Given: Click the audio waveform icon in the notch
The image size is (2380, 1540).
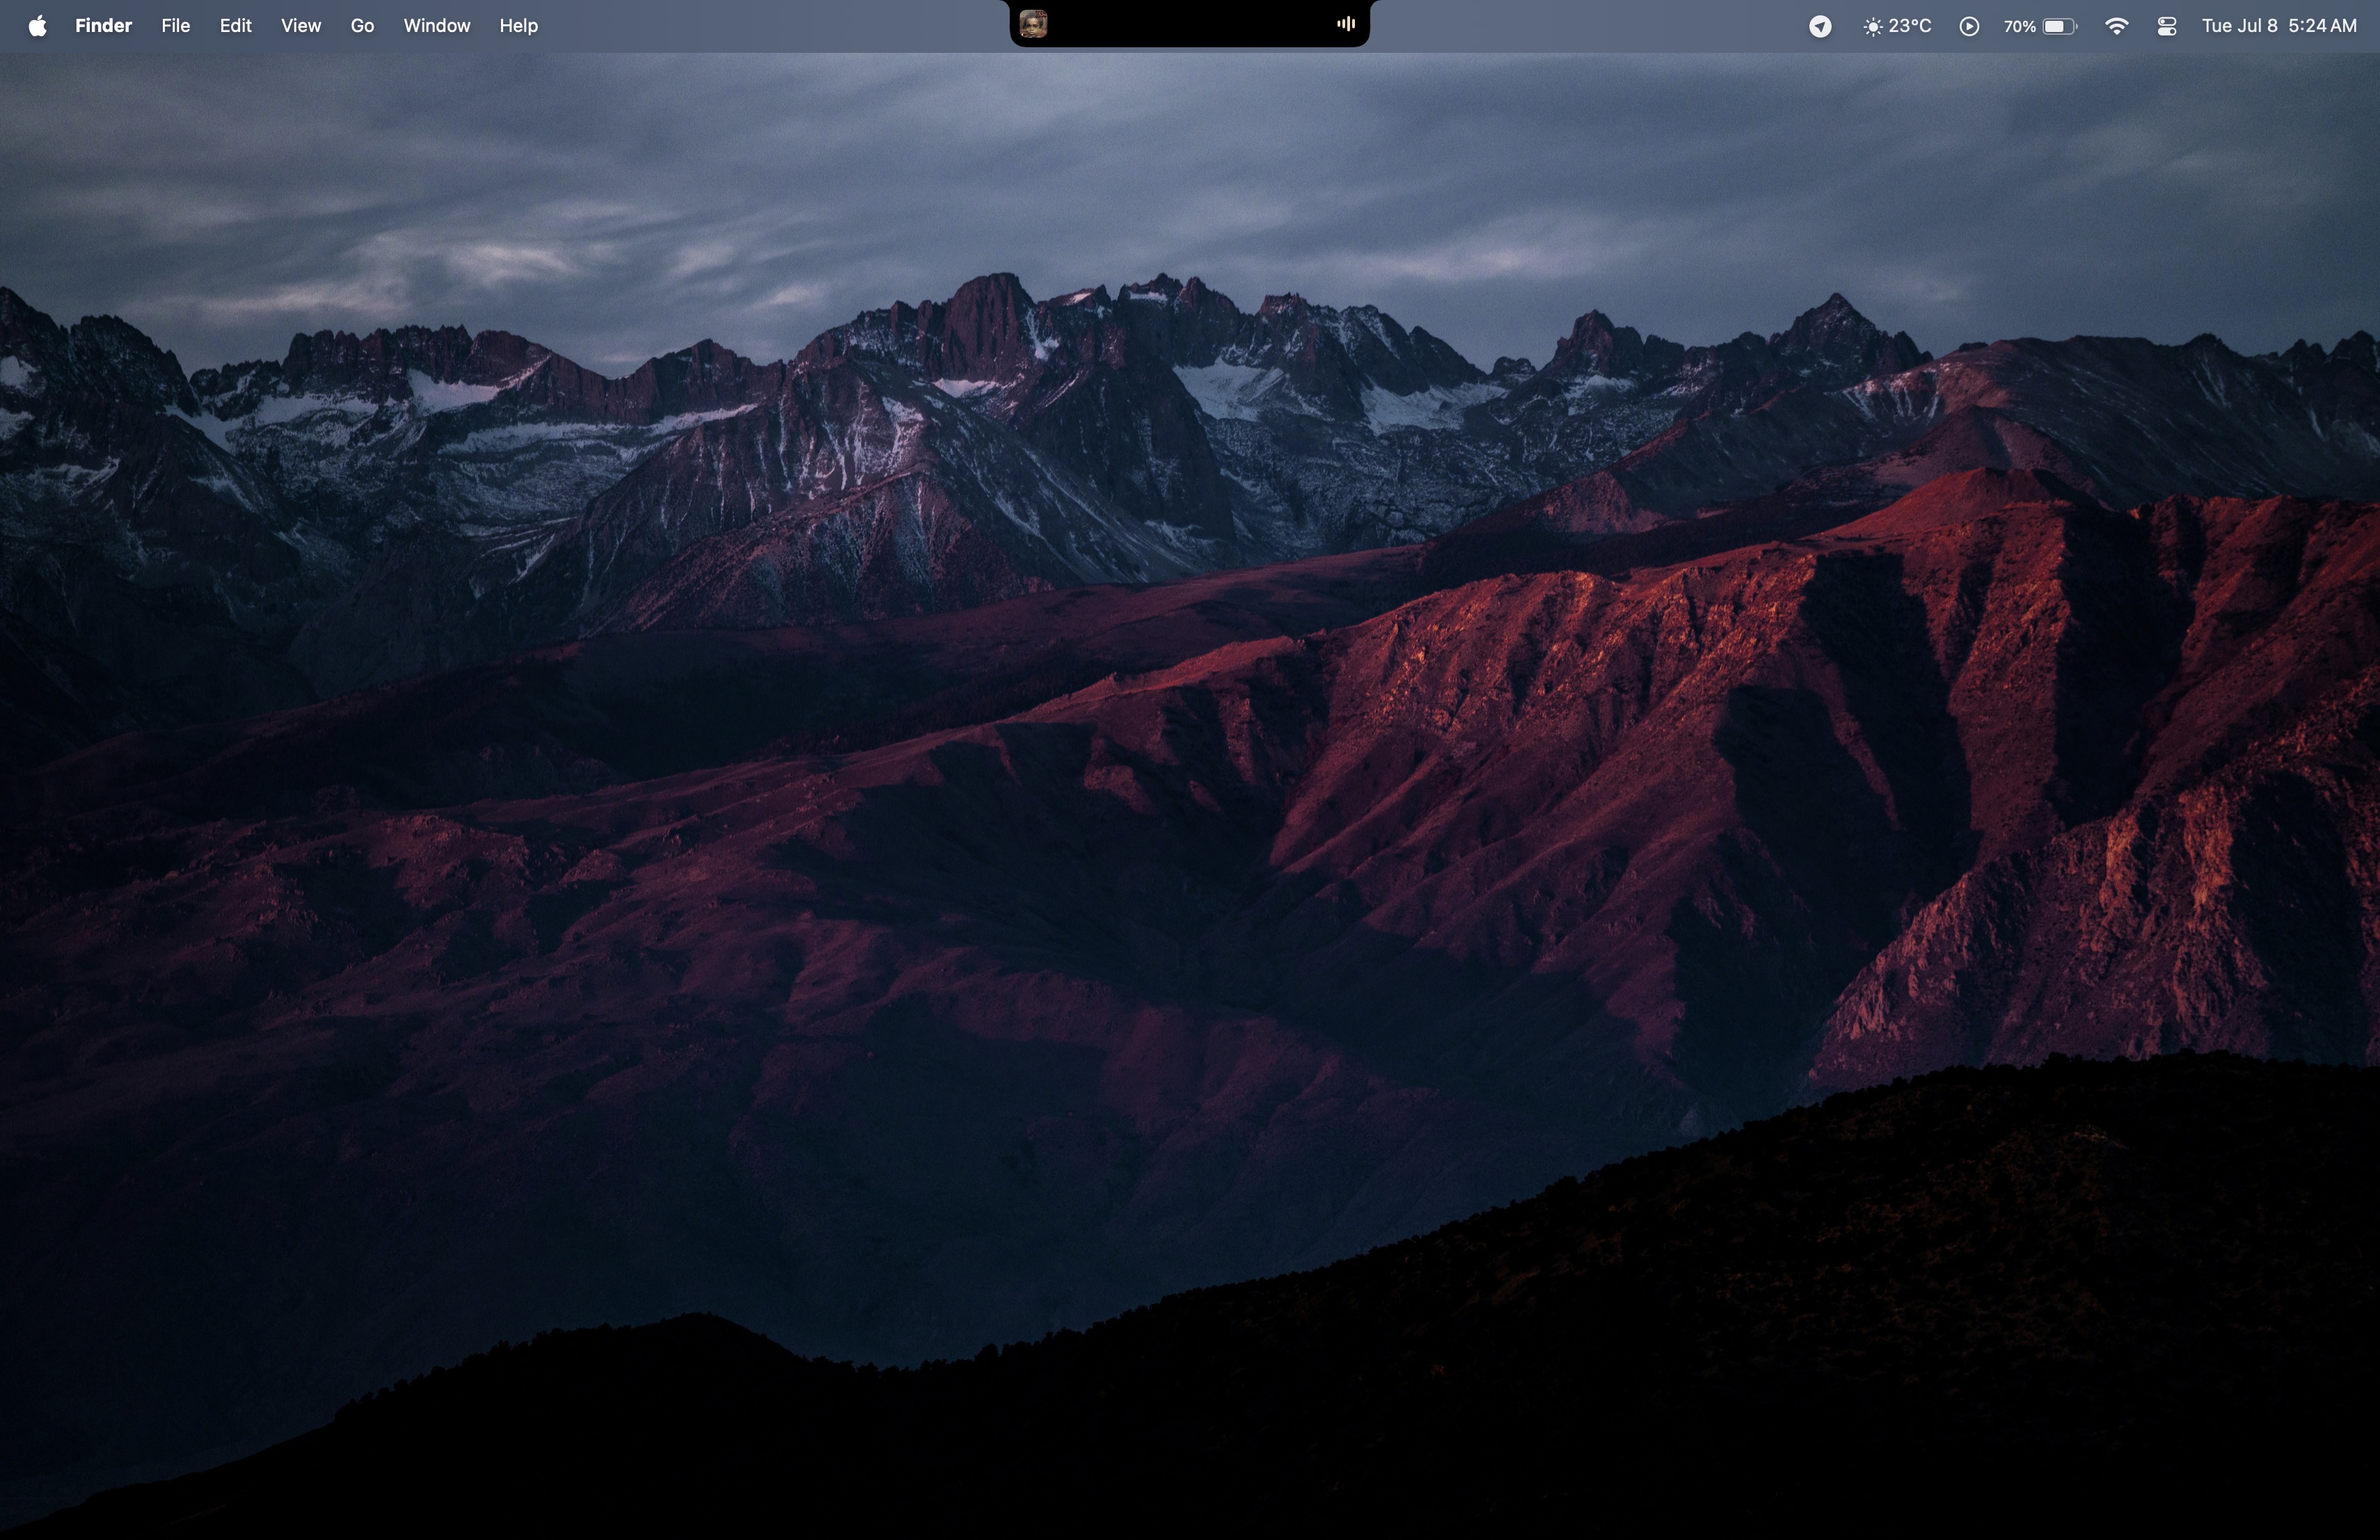Looking at the screenshot, I should pos(1346,24).
